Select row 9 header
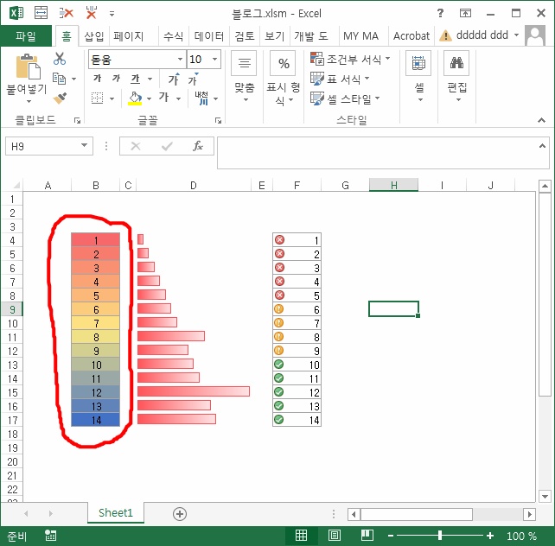The width and height of the screenshot is (555, 546). pyautogui.click(x=12, y=309)
